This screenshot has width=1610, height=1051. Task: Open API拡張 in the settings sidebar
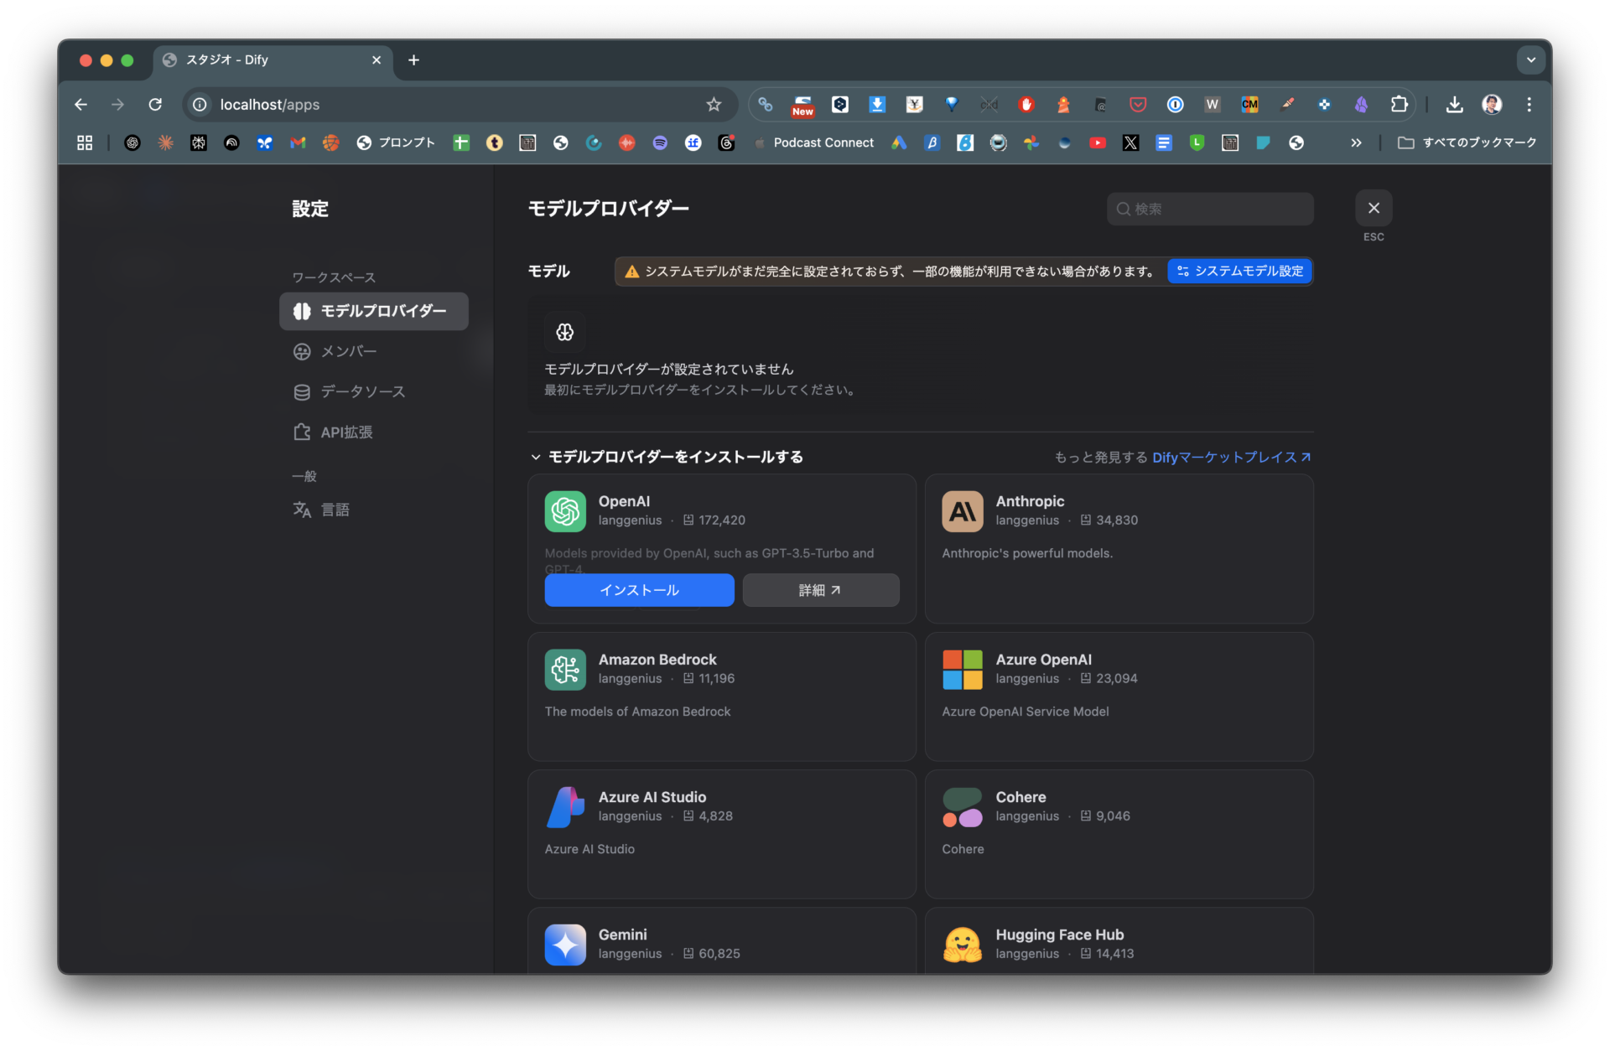pyautogui.click(x=346, y=432)
